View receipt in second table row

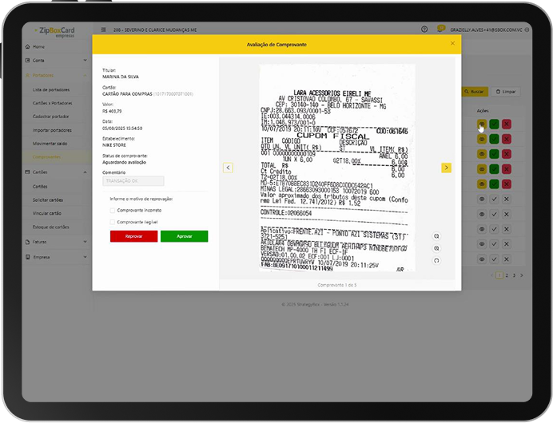pos(481,139)
